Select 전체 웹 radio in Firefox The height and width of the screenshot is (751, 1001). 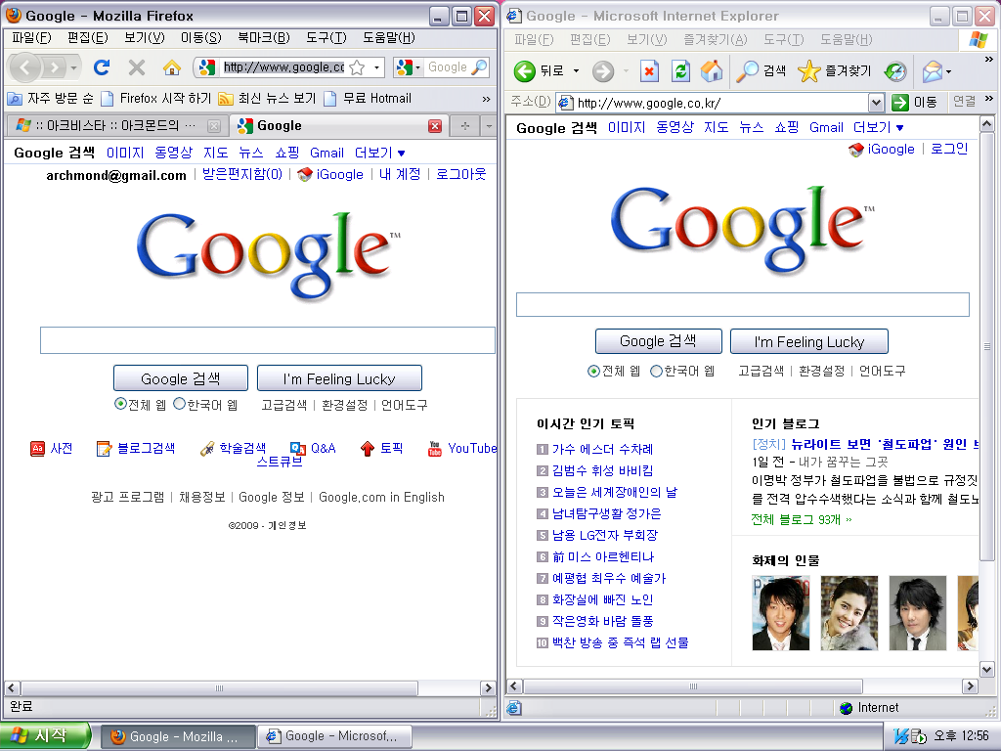point(120,404)
